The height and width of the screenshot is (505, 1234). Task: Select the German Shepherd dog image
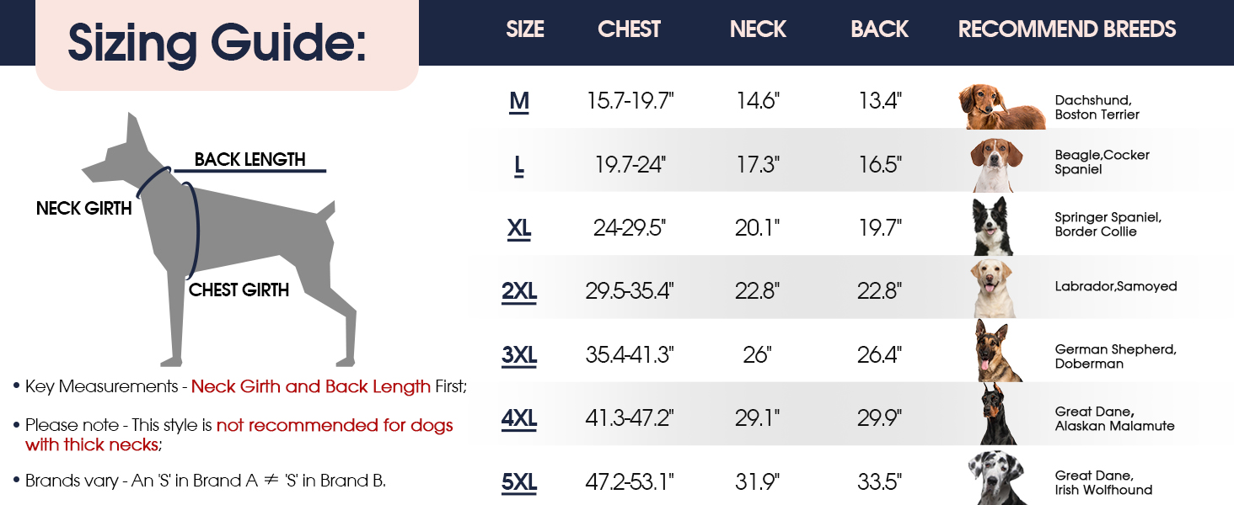pyautogui.click(x=998, y=351)
